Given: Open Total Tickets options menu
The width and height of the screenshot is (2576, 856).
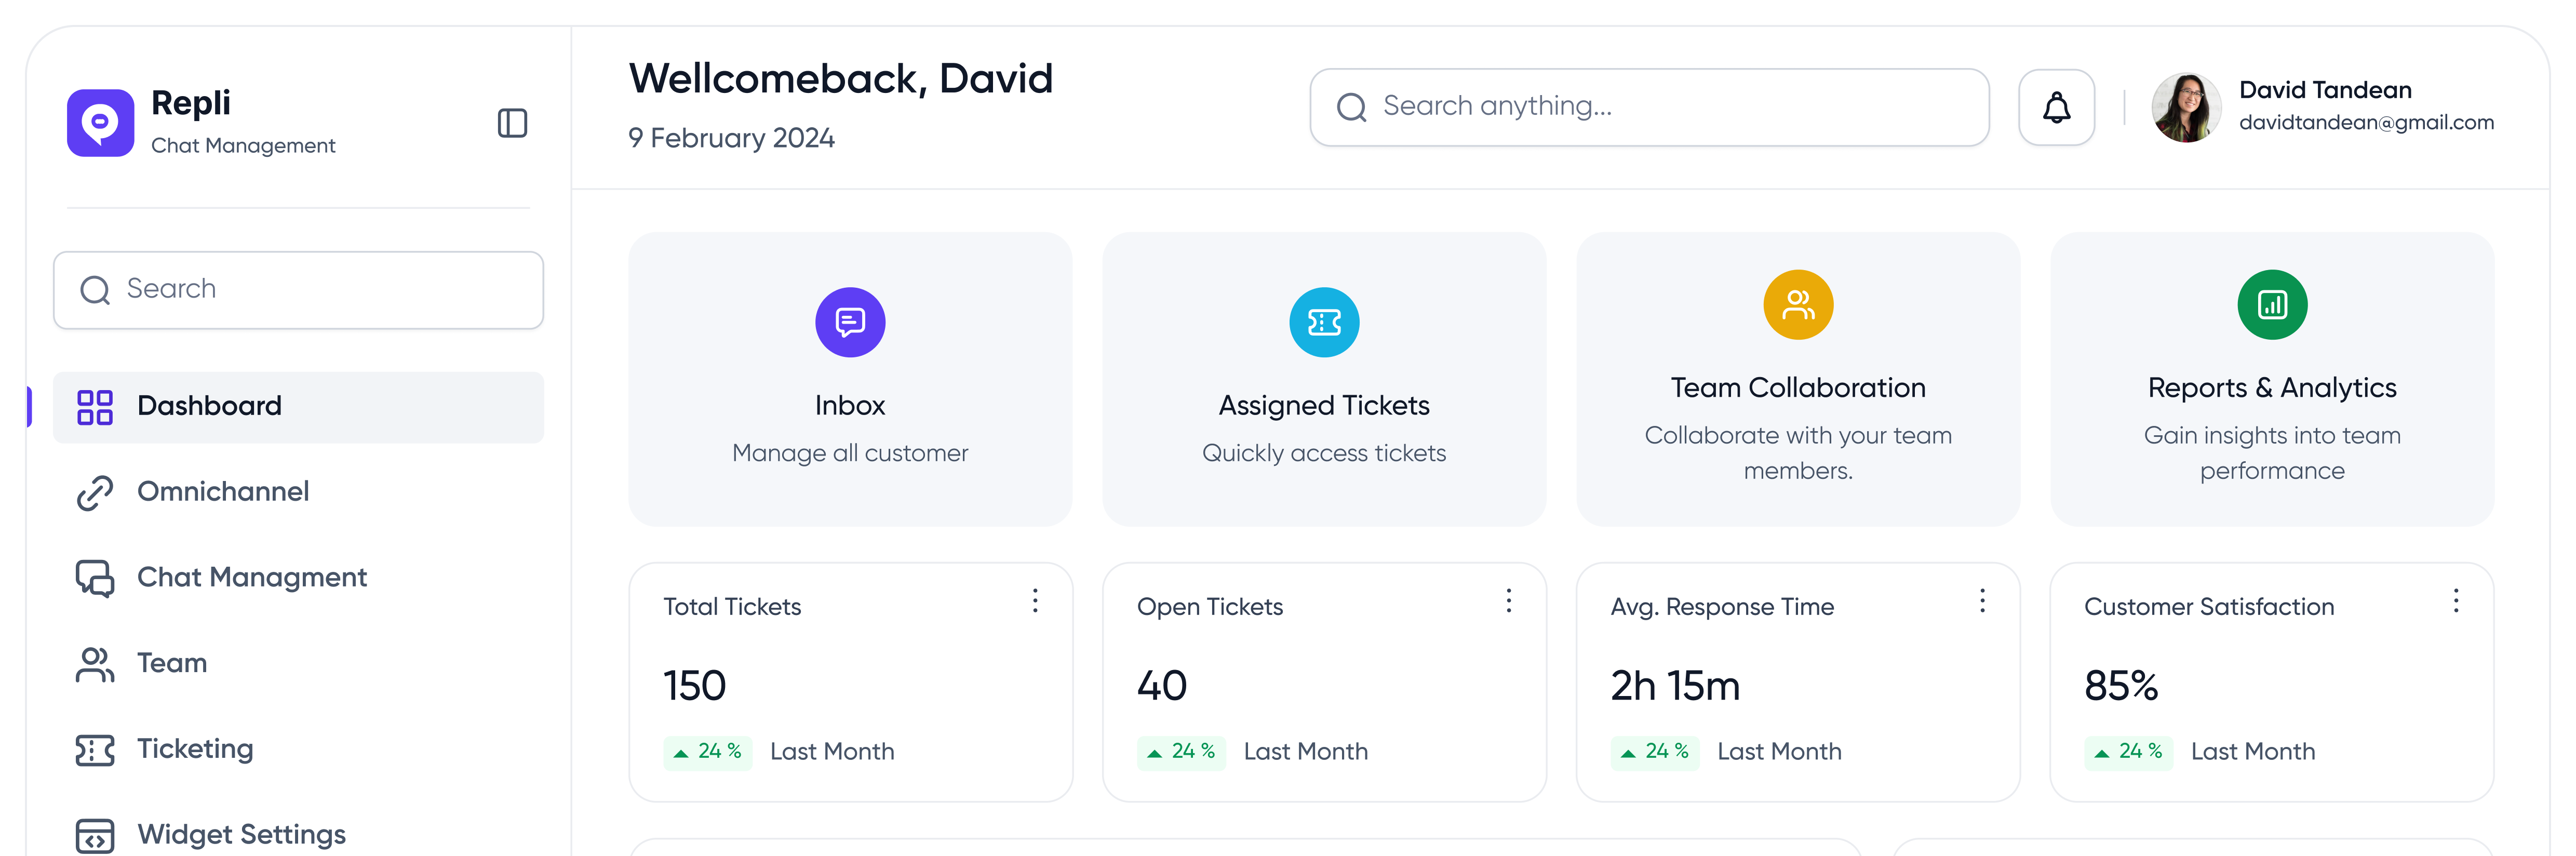Looking at the screenshot, I should click(1035, 601).
